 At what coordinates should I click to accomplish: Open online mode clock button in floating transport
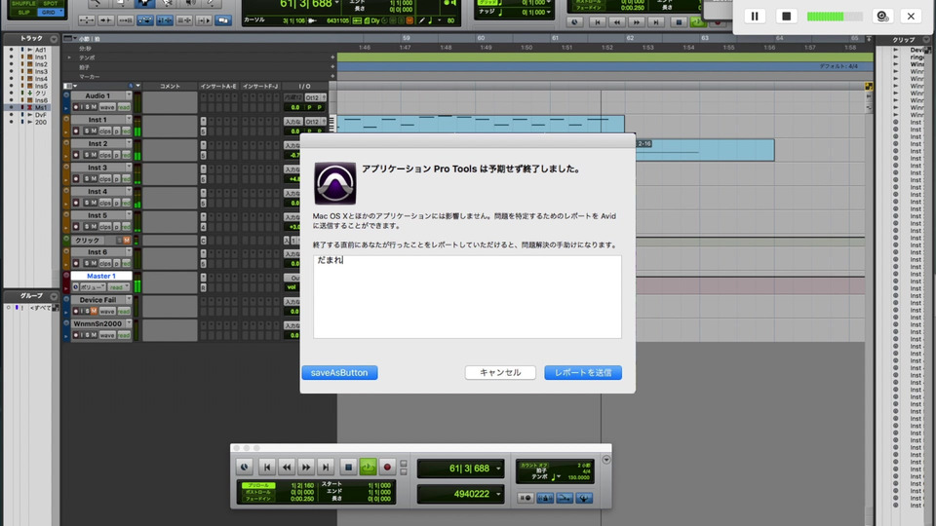[x=244, y=467]
